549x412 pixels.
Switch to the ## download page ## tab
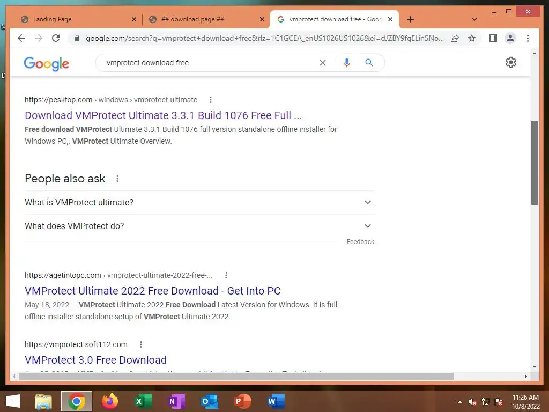[205, 19]
